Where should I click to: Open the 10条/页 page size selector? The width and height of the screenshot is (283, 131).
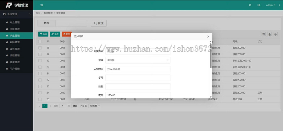pos(94,106)
